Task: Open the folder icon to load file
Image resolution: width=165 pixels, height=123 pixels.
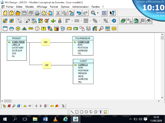Action: click(18, 13)
